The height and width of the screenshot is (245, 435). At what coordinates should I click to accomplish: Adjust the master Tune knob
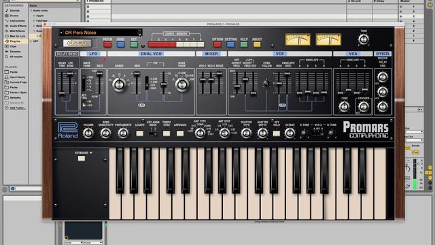[364, 39]
